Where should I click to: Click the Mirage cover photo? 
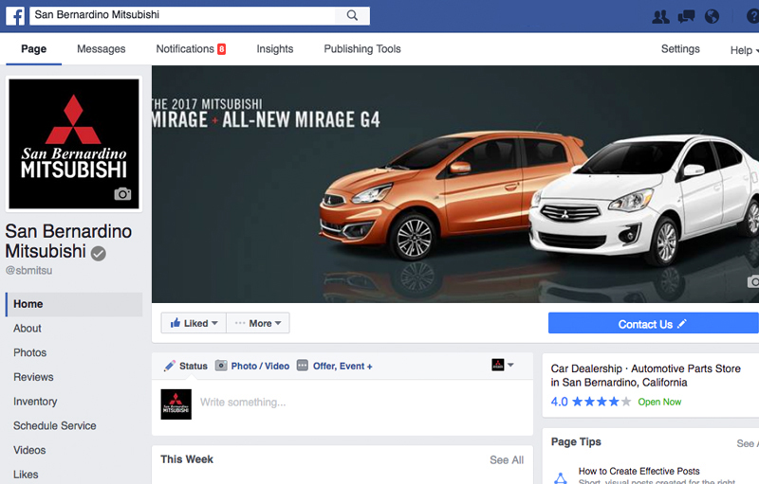455,184
